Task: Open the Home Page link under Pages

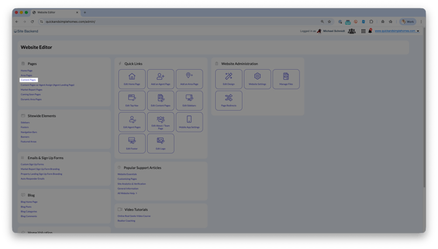Action: click(x=27, y=71)
